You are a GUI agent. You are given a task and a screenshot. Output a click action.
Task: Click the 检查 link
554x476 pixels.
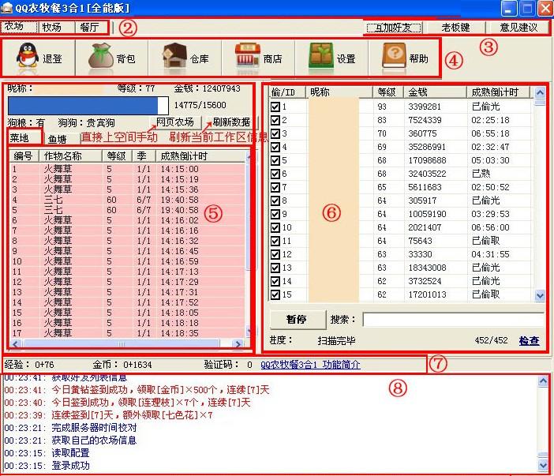pos(529,340)
